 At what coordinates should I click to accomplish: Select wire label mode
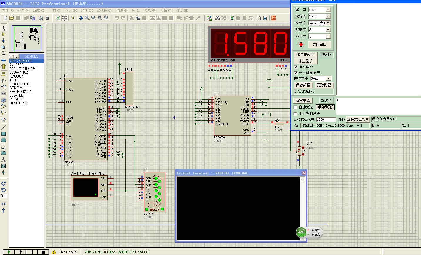[4, 47]
